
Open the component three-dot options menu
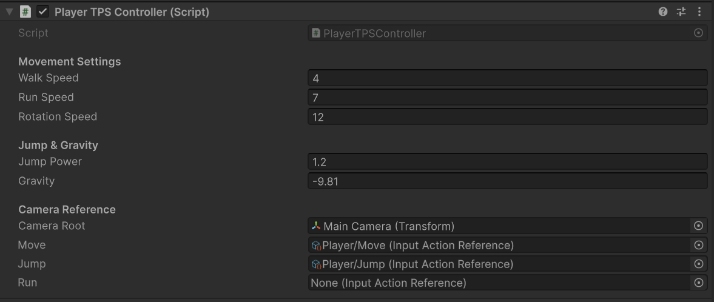point(699,12)
